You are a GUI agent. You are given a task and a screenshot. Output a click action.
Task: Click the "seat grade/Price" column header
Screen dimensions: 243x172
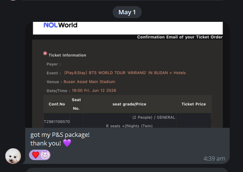[x=129, y=104]
